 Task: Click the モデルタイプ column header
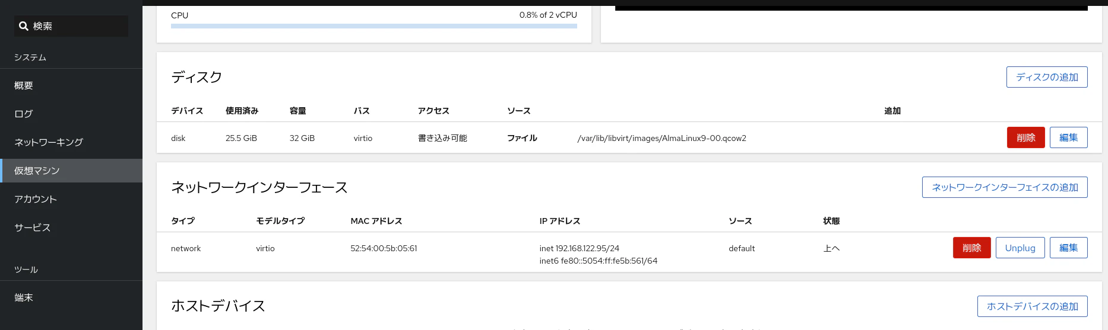pyautogui.click(x=280, y=221)
